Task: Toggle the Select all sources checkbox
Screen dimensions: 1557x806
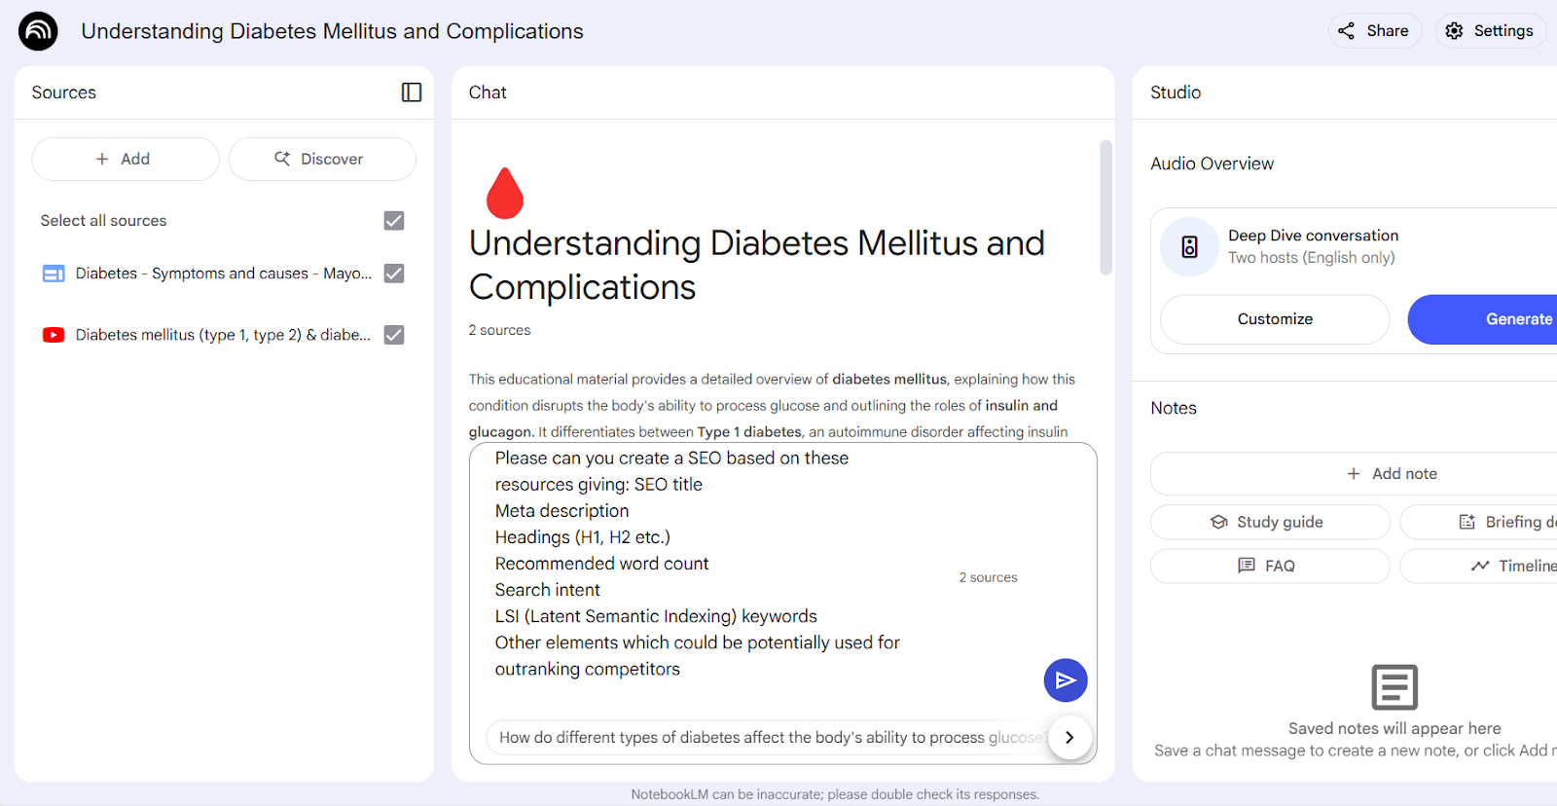Action: [394, 221]
